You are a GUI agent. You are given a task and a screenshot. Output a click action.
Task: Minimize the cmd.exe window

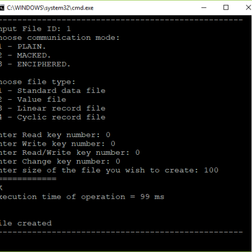[204, 8]
